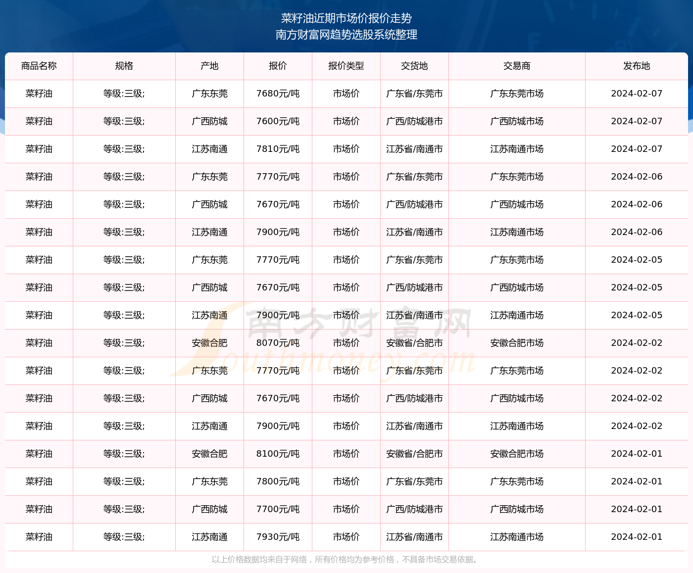Click the subtitle 南方财富网趋势选股系统整理
The height and width of the screenshot is (573, 693).
tap(346, 35)
